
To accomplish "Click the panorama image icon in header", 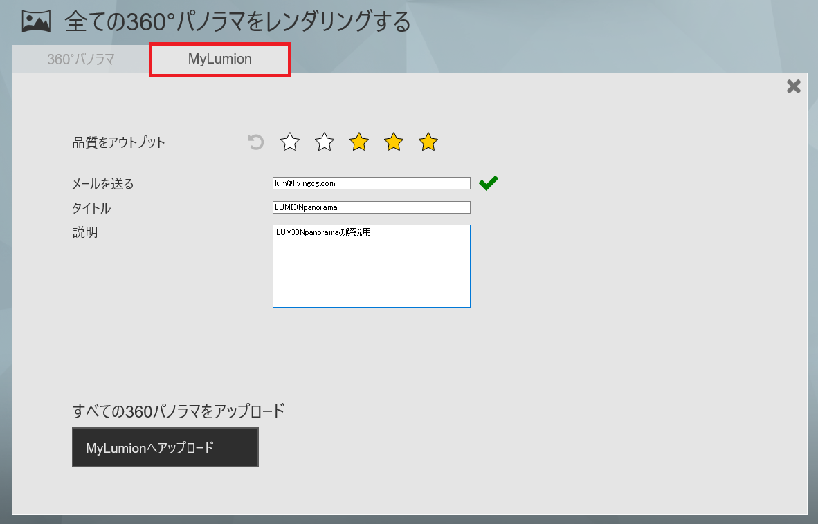I will click(36, 21).
